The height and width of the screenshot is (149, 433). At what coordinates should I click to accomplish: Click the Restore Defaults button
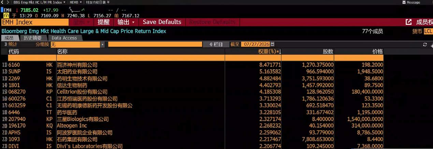point(212,22)
